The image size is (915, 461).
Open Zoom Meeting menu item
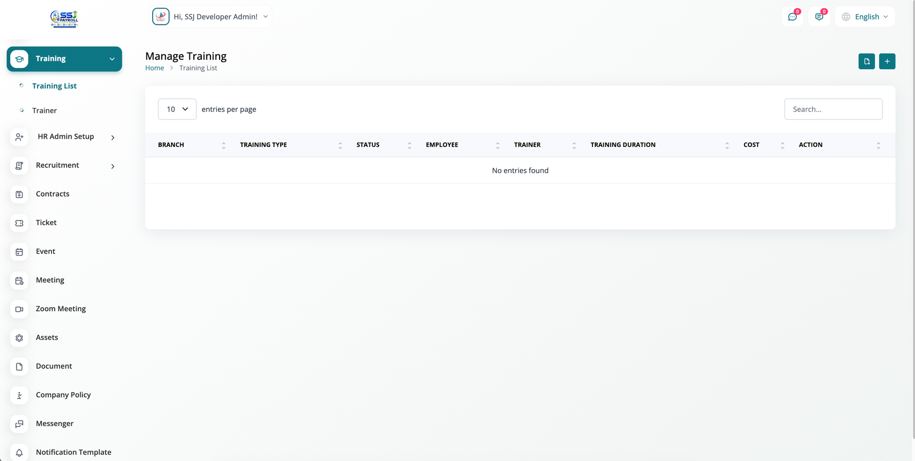point(61,308)
